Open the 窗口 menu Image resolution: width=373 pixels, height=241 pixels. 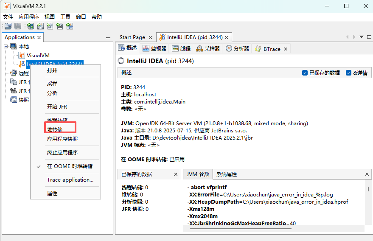(x=81, y=17)
